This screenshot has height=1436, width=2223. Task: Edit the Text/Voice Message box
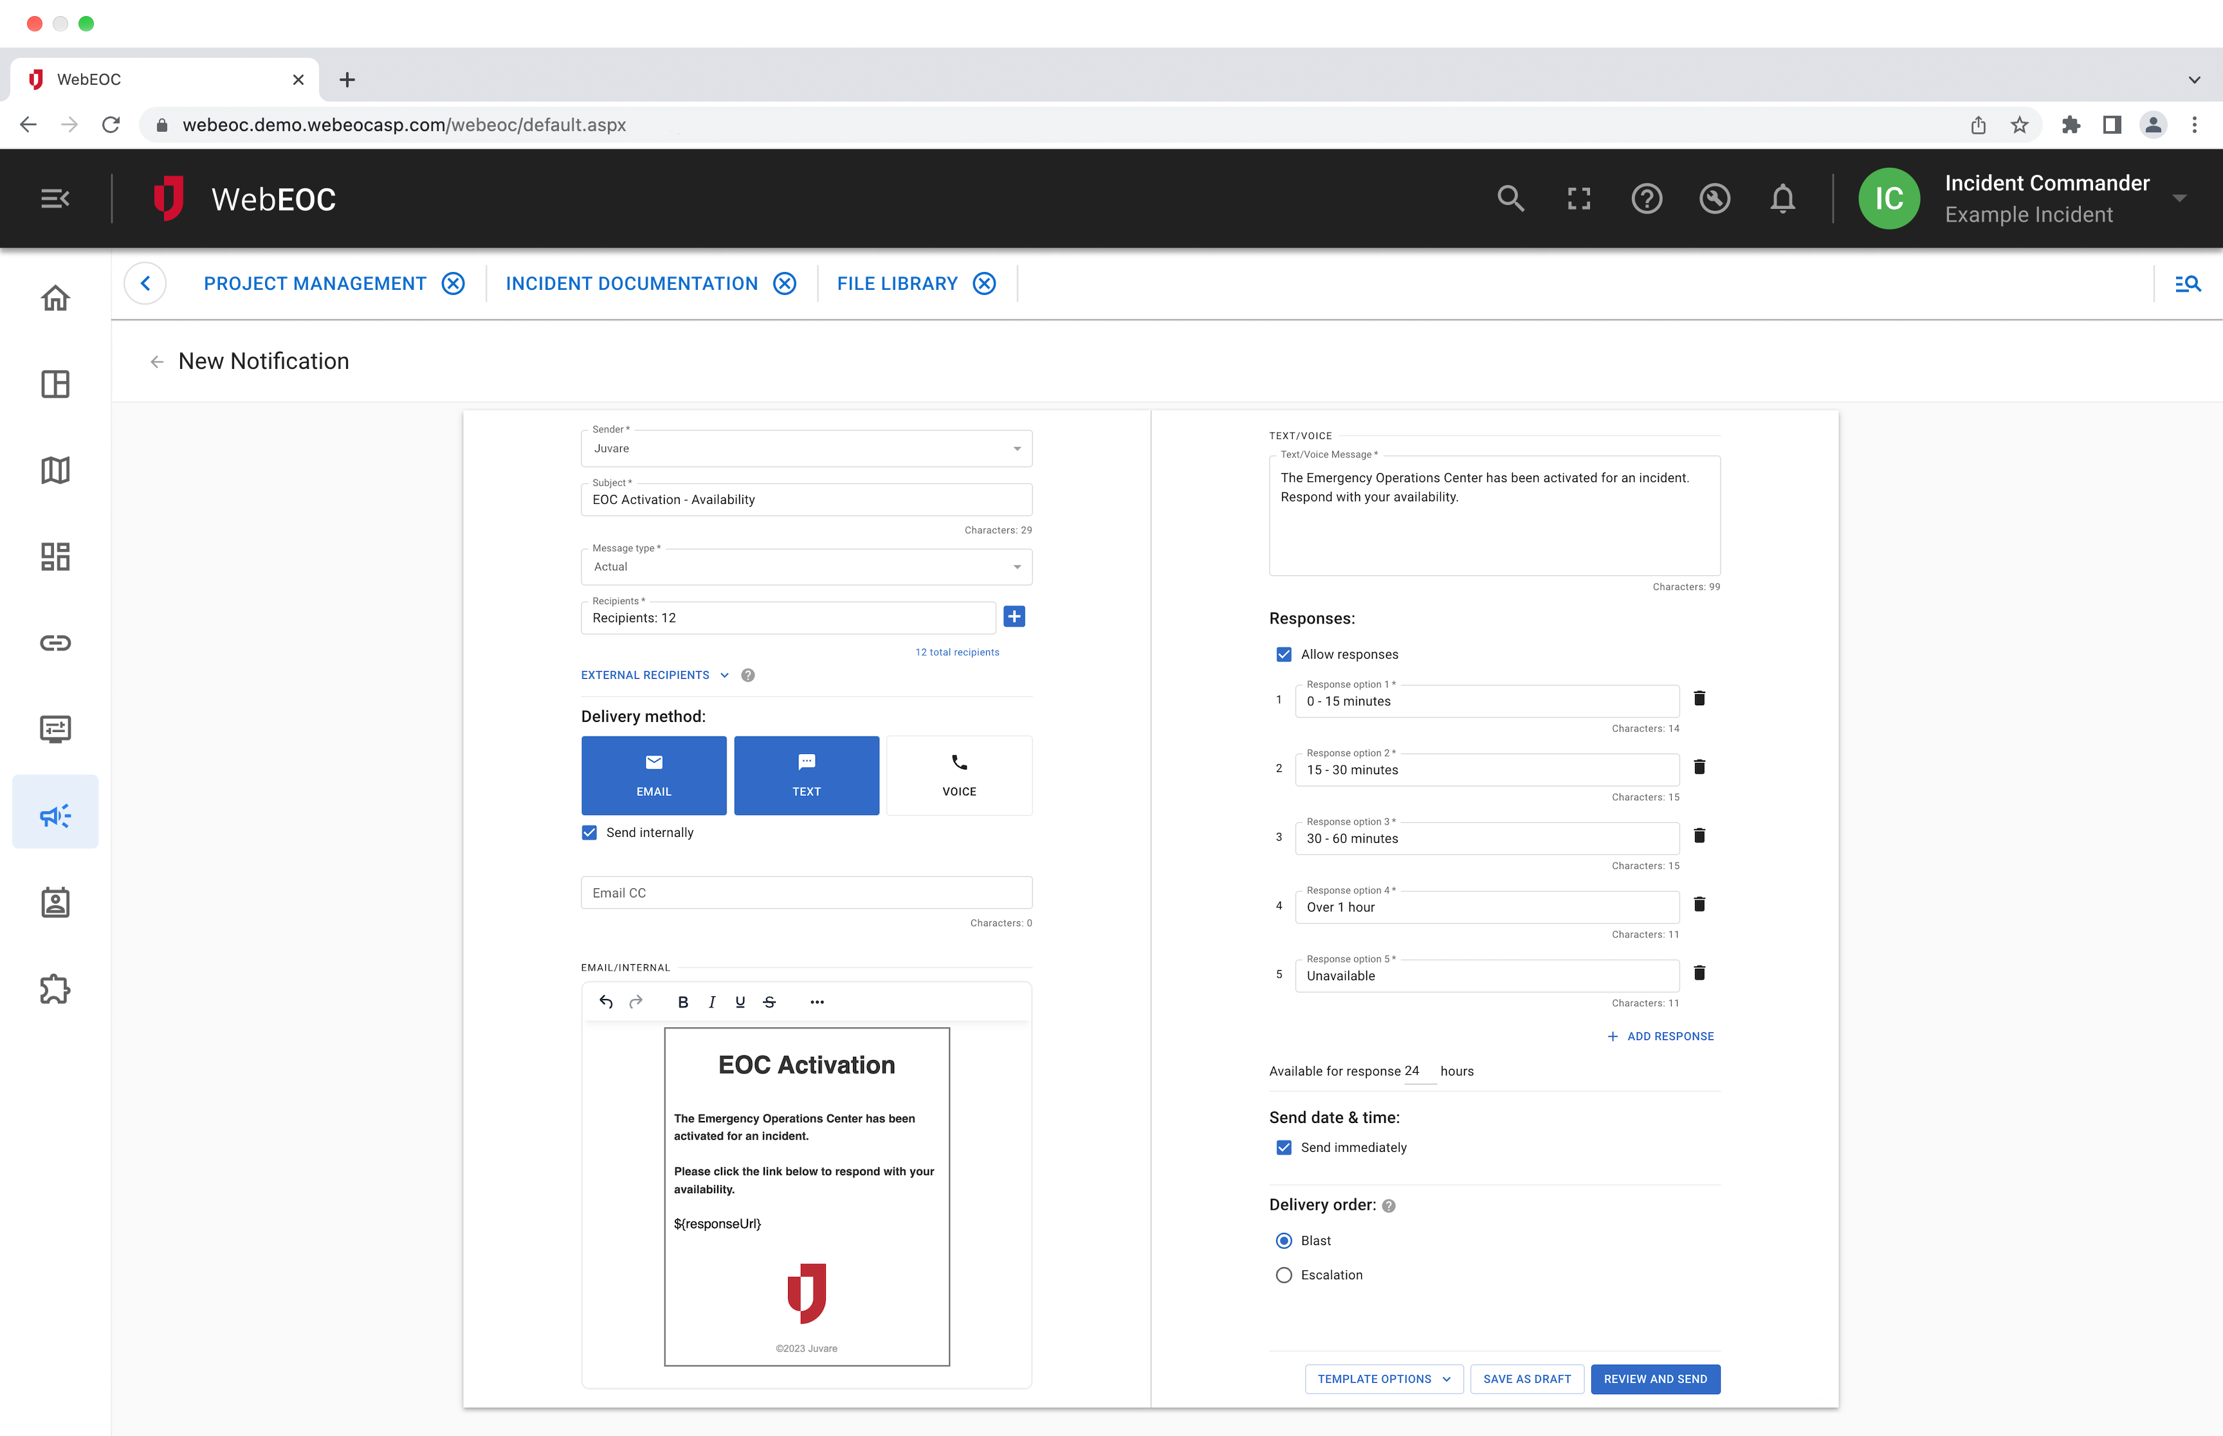[x=1494, y=516]
